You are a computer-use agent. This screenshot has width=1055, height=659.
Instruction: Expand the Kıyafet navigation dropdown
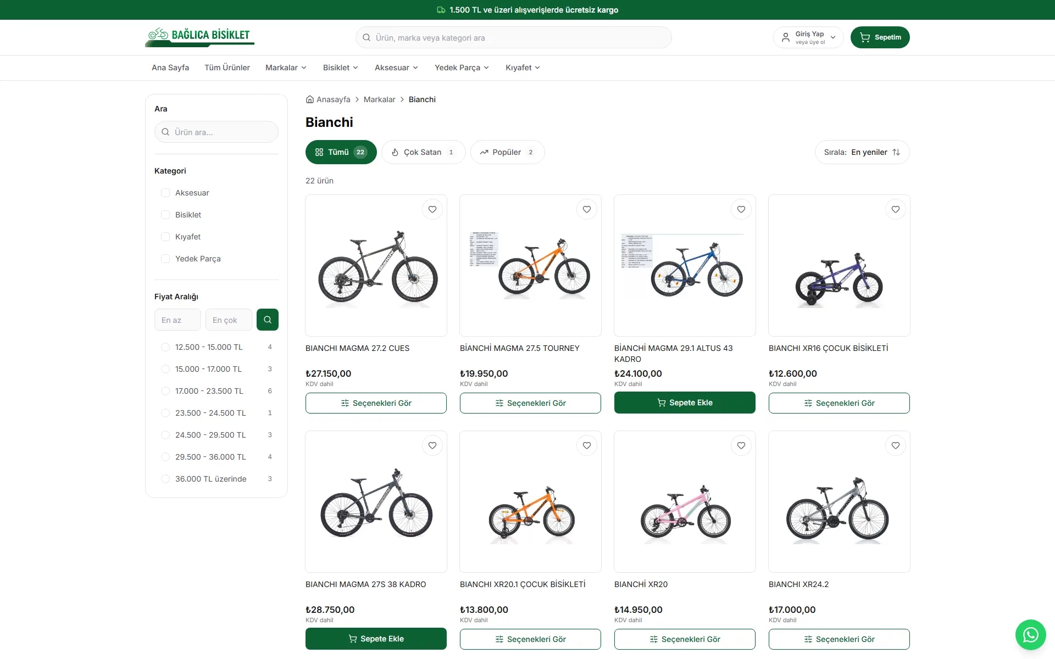pos(523,68)
